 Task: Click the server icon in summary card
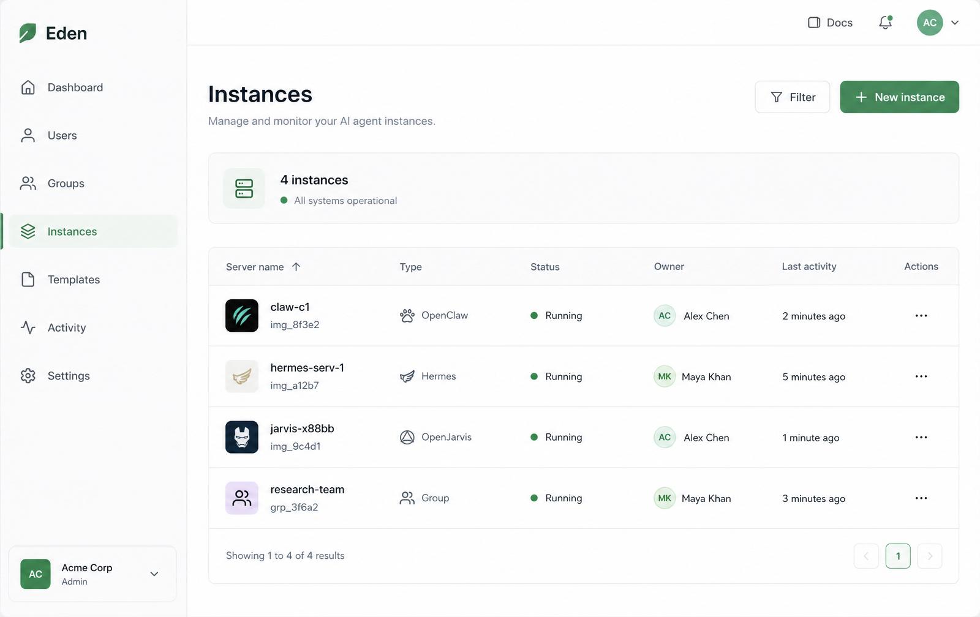(x=244, y=189)
